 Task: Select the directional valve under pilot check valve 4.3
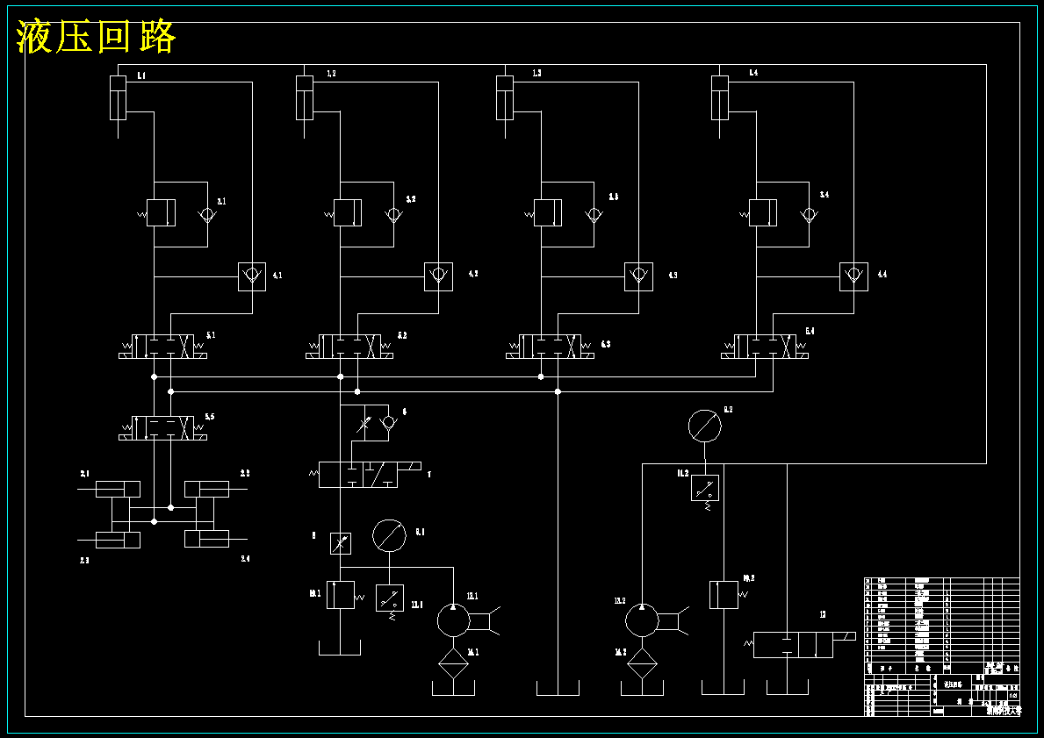coord(550,347)
